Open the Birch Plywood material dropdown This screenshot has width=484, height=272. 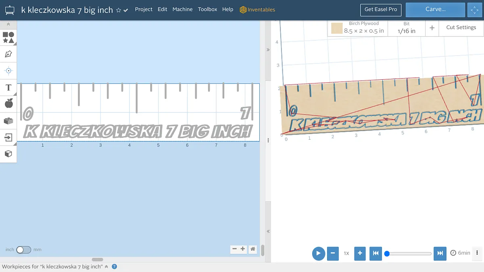(357, 28)
